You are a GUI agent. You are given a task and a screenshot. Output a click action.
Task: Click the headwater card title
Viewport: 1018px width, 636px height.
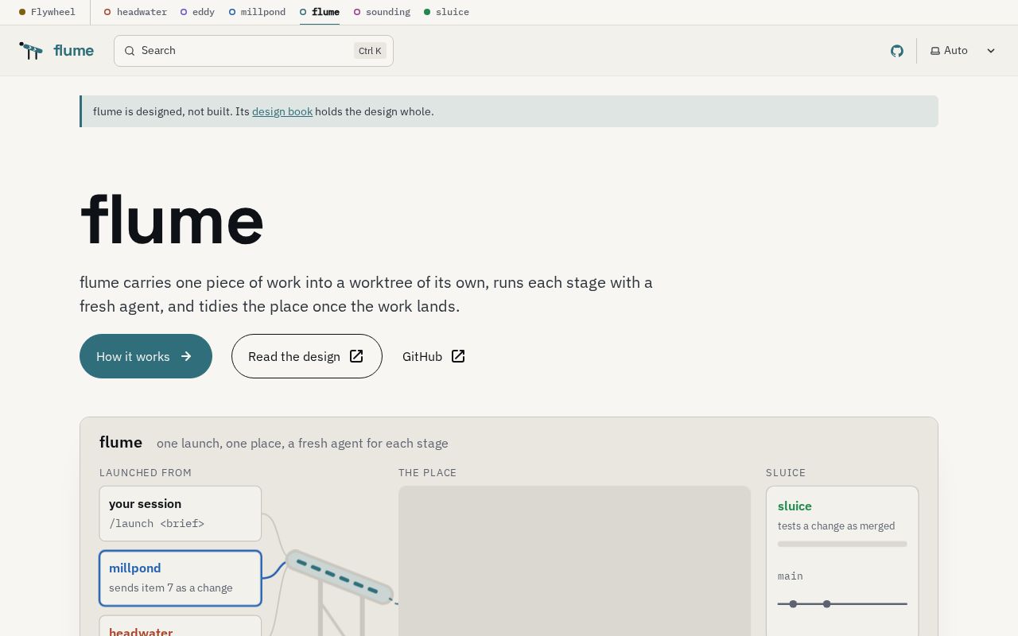pyautogui.click(x=141, y=631)
